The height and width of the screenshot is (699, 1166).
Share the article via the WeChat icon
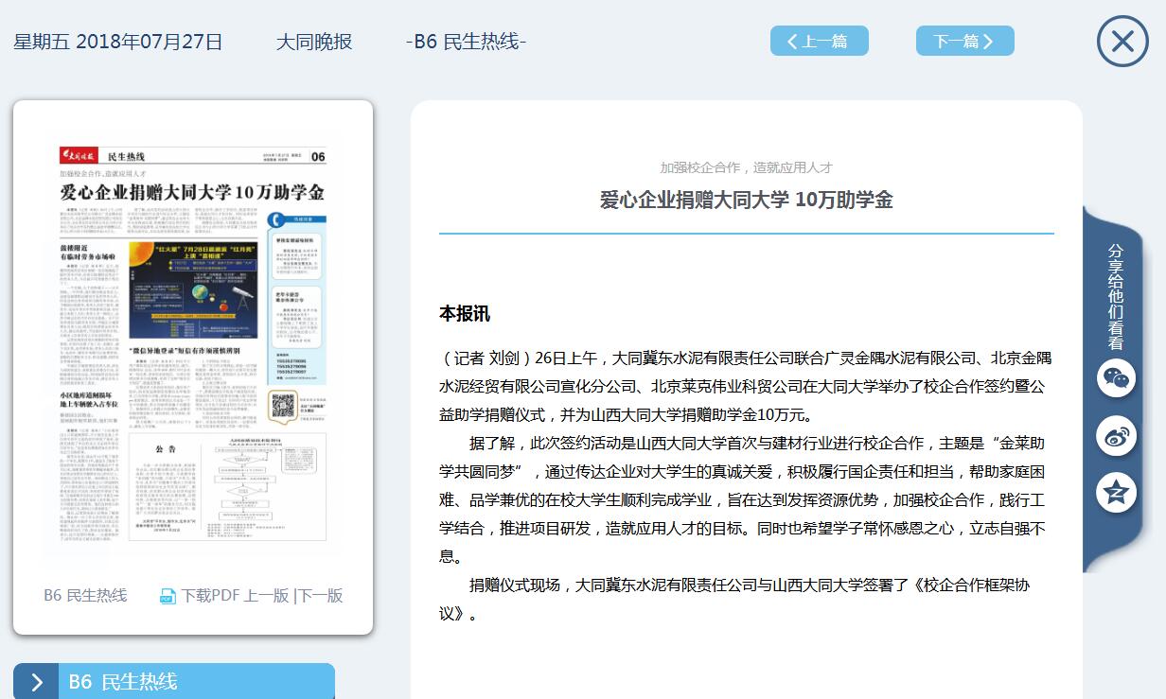click(x=1116, y=378)
